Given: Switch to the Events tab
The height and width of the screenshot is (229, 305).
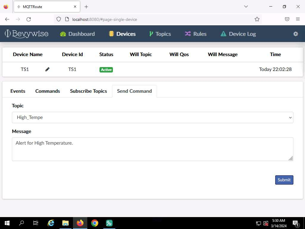Looking at the screenshot, I should pyautogui.click(x=18, y=91).
